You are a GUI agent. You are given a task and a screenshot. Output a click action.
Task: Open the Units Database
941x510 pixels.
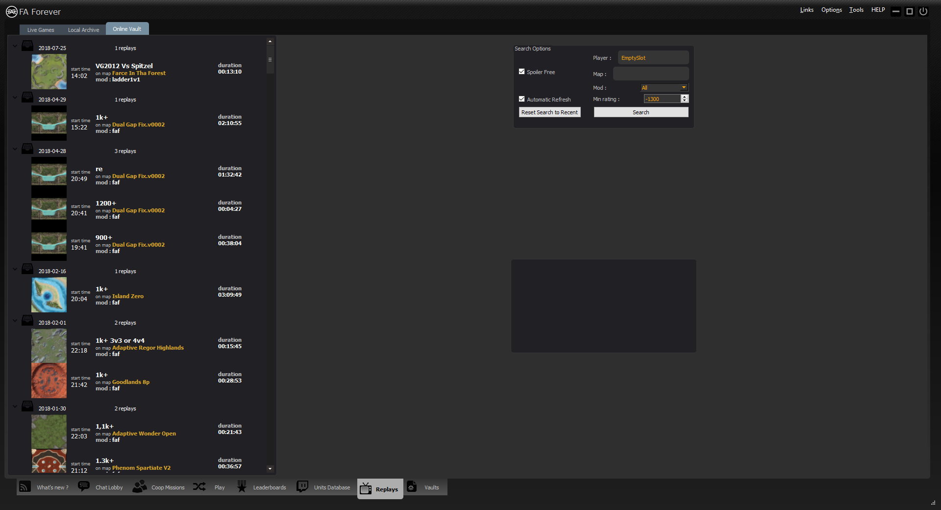pos(301,487)
